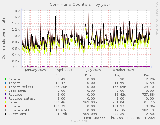160x125 pixels.
Task: Click the 'Update multi' legend label
Action: [20, 110]
